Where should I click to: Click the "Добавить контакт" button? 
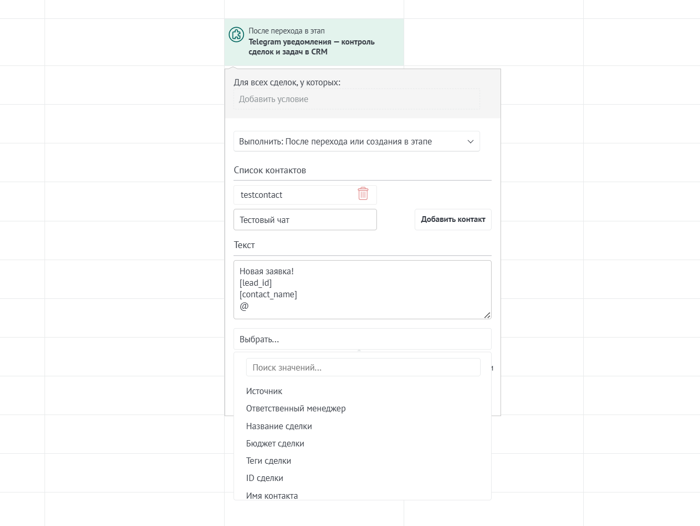coord(453,219)
